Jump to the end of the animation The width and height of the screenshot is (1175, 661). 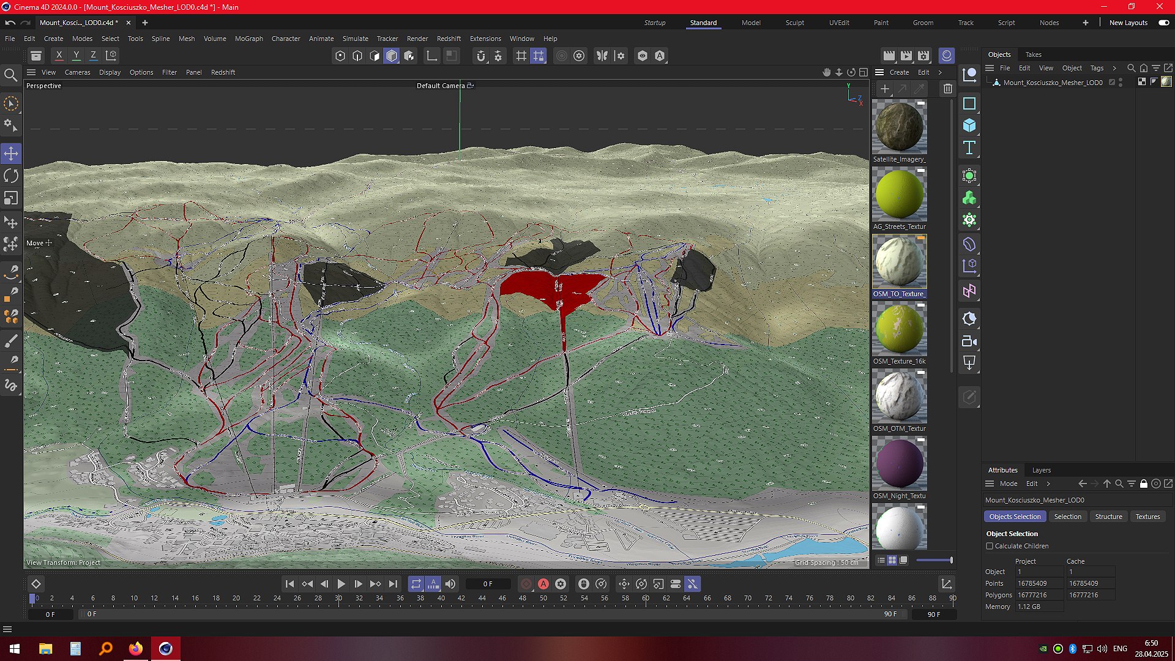click(393, 584)
